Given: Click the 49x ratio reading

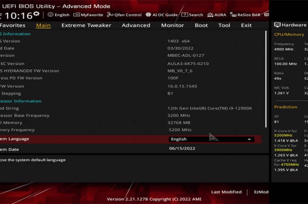Looking at the screenshot, I should 278,79.
